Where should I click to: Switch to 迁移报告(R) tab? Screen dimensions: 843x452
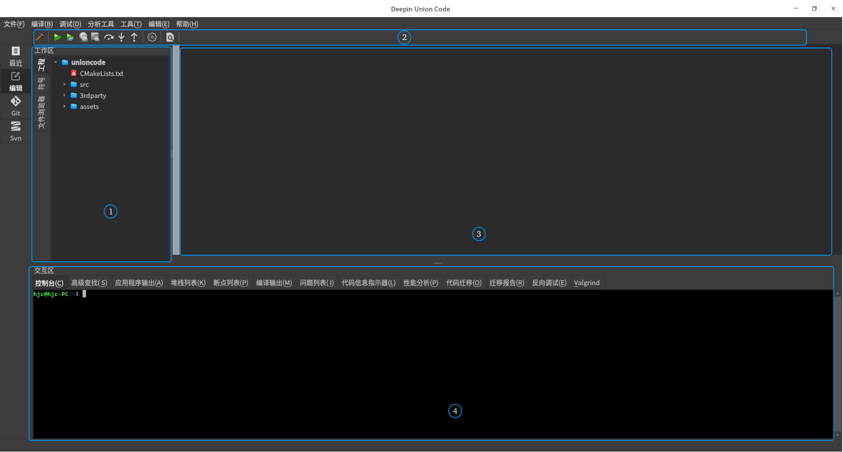pyautogui.click(x=507, y=283)
